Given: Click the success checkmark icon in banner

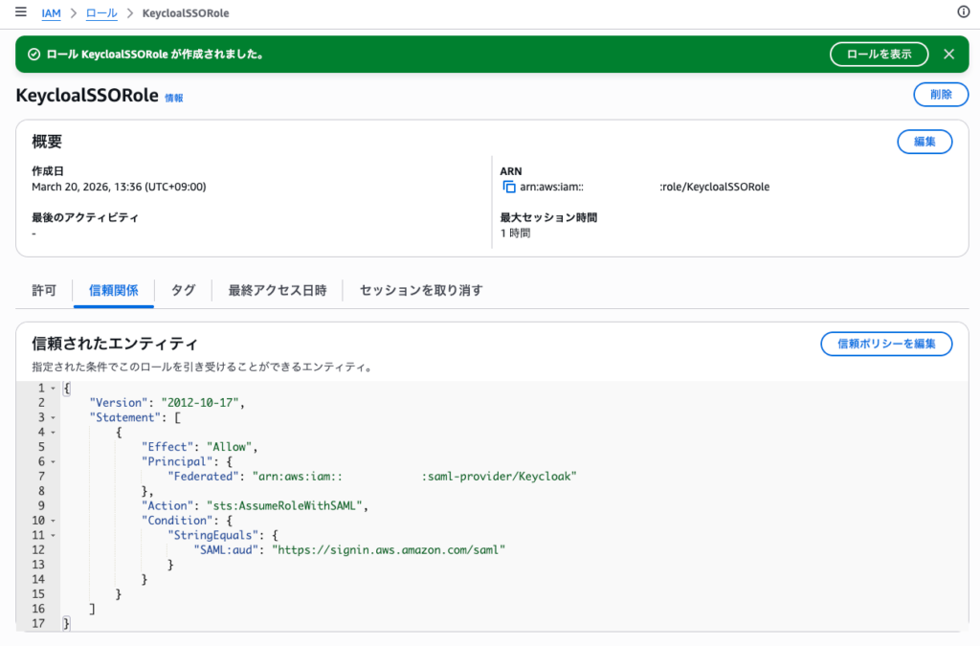Looking at the screenshot, I should pos(34,55).
